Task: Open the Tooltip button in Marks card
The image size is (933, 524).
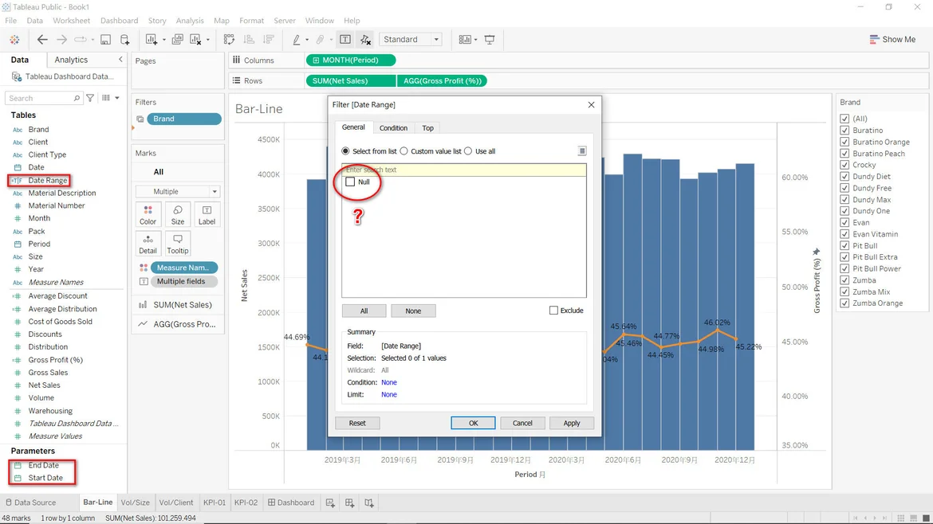Action: pos(178,244)
